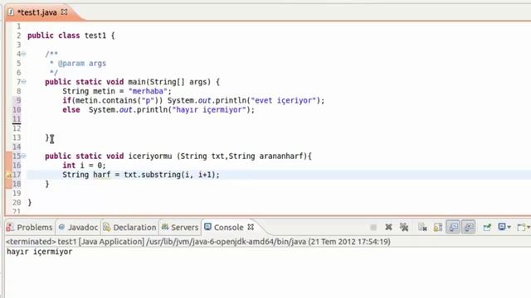Collapse the main method fold at line 7
This screenshot has height=298, width=531.
pos(24,81)
